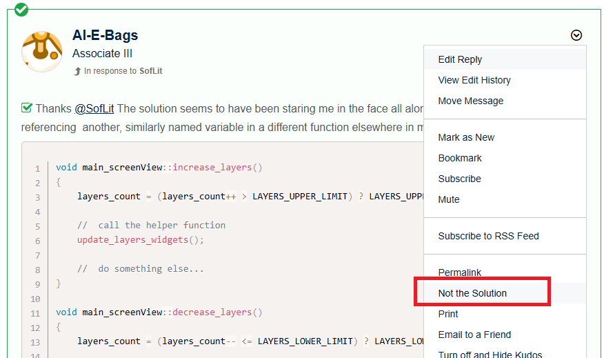Click the green accepted solution checkmark badge

click(x=21, y=10)
